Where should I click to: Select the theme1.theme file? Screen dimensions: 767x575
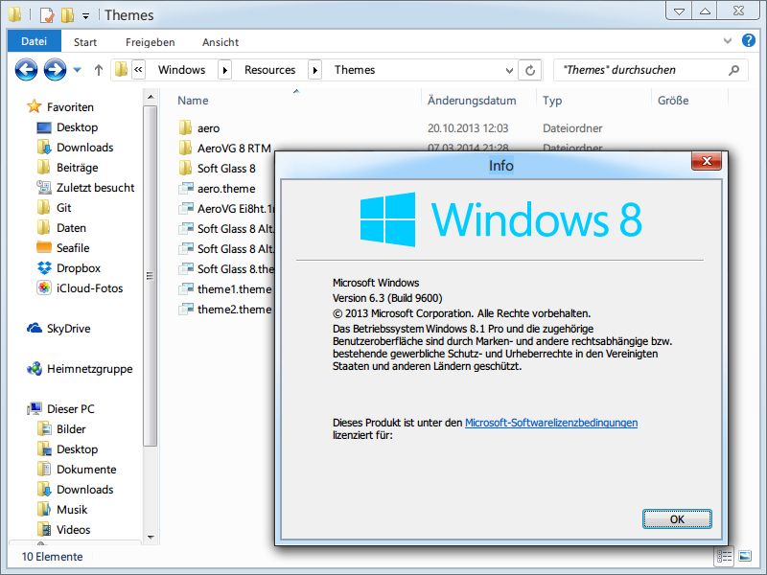pyautogui.click(x=225, y=289)
